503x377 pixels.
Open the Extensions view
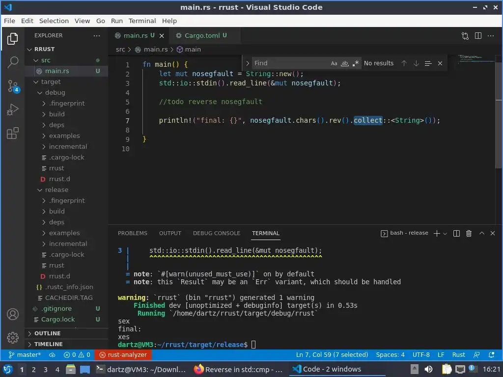(13, 133)
